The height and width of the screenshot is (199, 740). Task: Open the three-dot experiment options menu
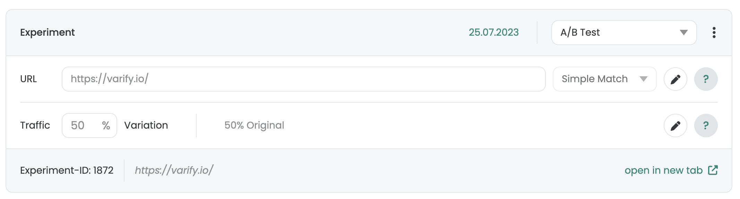(x=714, y=33)
